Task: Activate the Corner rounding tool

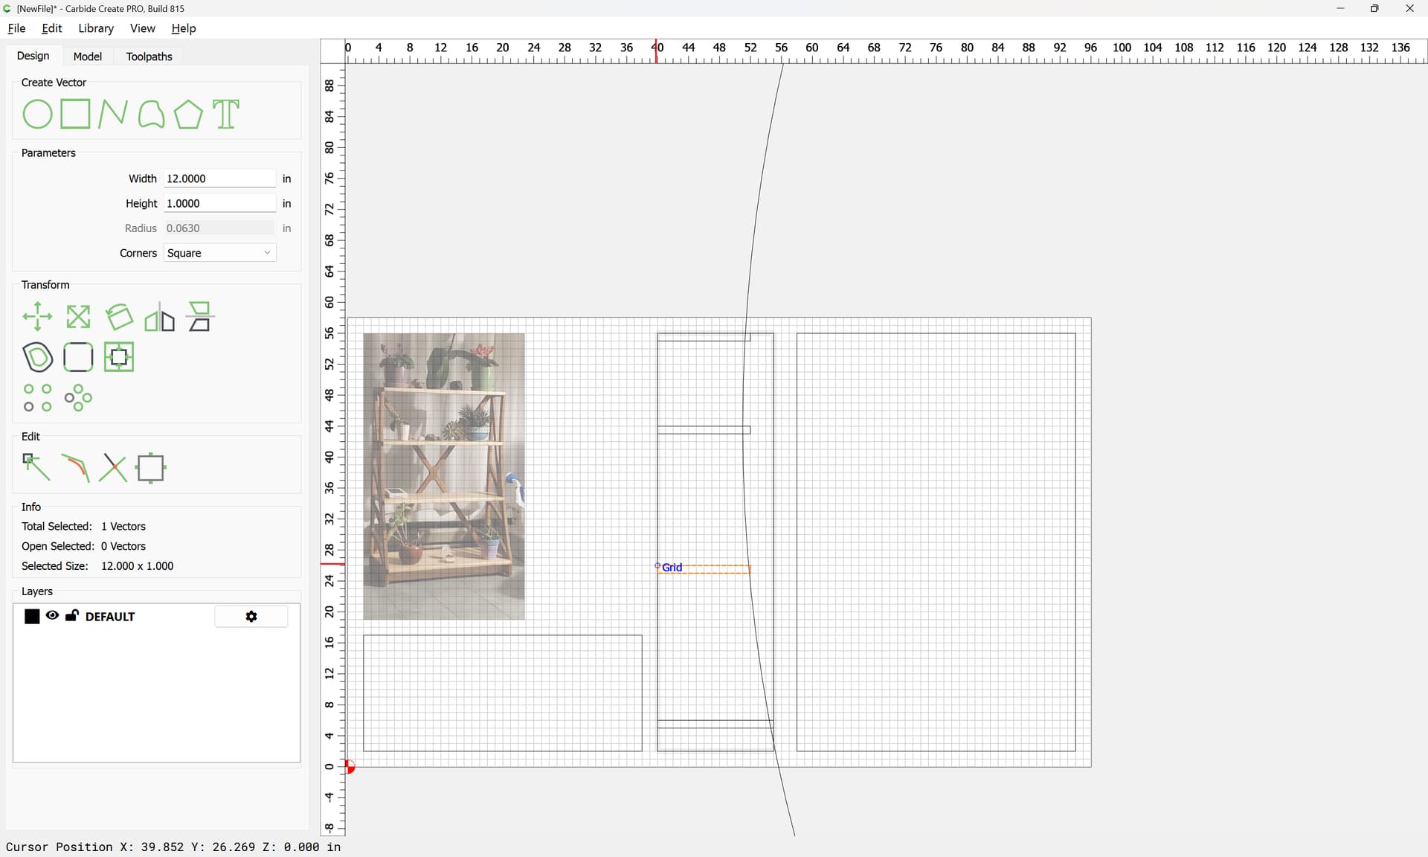Action: pyautogui.click(x=78, y=357)
